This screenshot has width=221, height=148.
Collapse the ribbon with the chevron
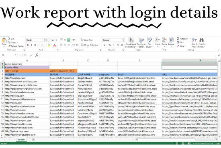tap(219, 50)
